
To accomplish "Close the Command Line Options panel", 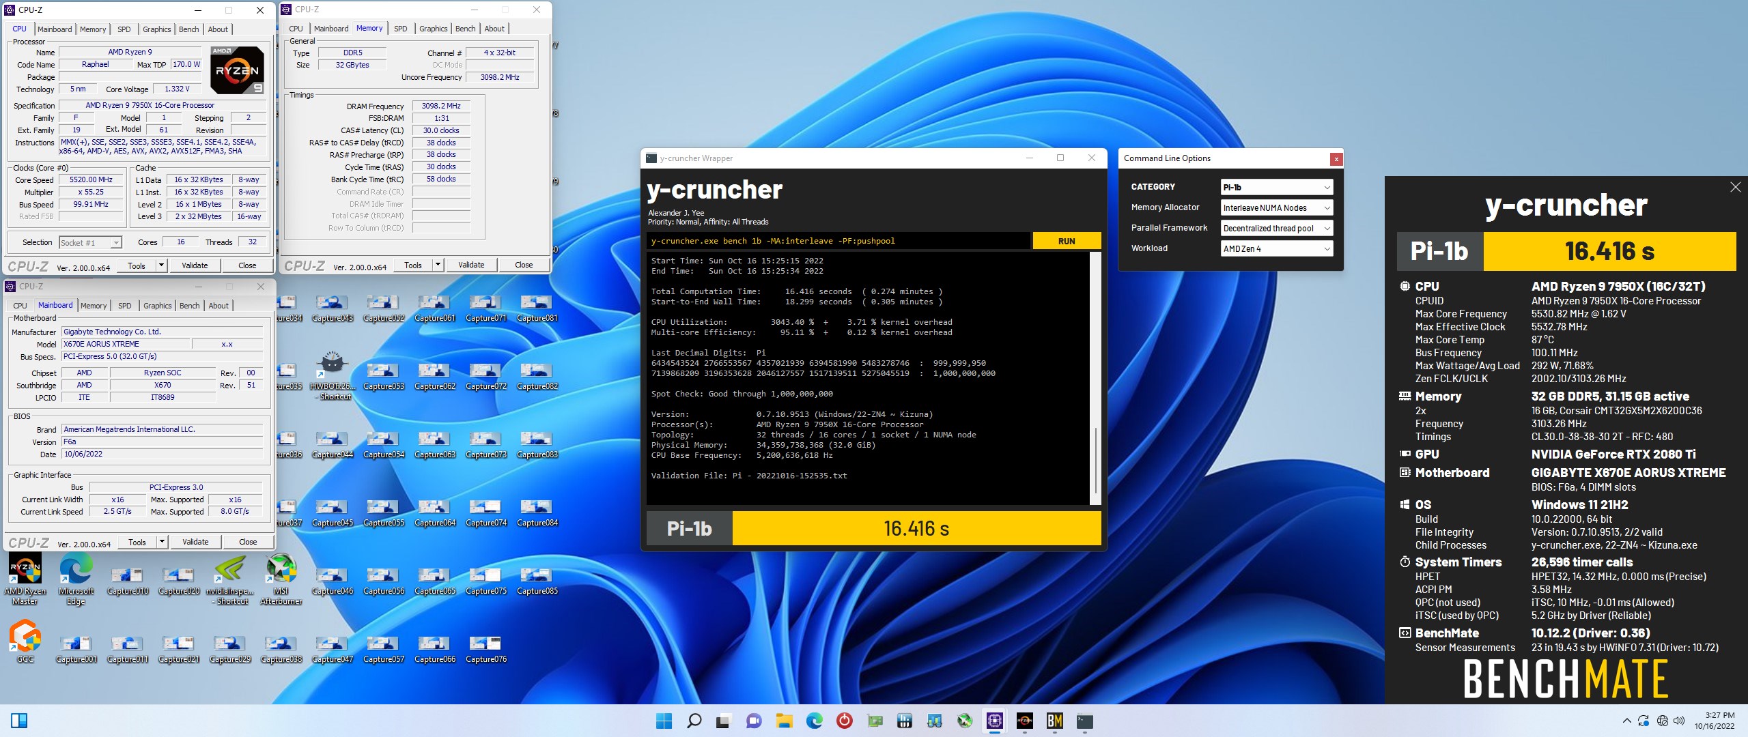I will (1336, 159).
